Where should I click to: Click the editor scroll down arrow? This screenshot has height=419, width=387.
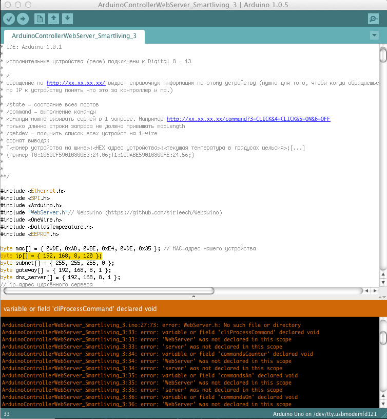pyautogui.click(x=383, y=282)
